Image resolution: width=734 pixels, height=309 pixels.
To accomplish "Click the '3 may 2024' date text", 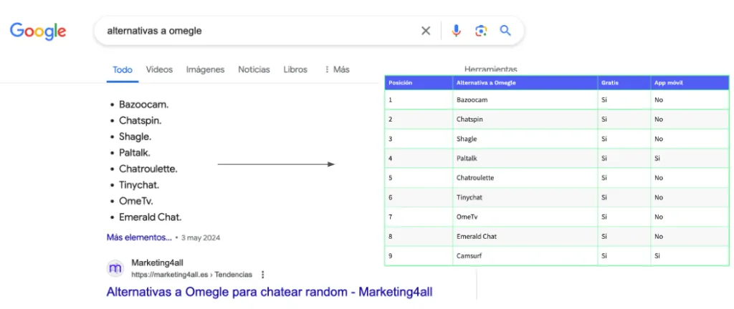I will pyautogui.click(x=201, y=237).
